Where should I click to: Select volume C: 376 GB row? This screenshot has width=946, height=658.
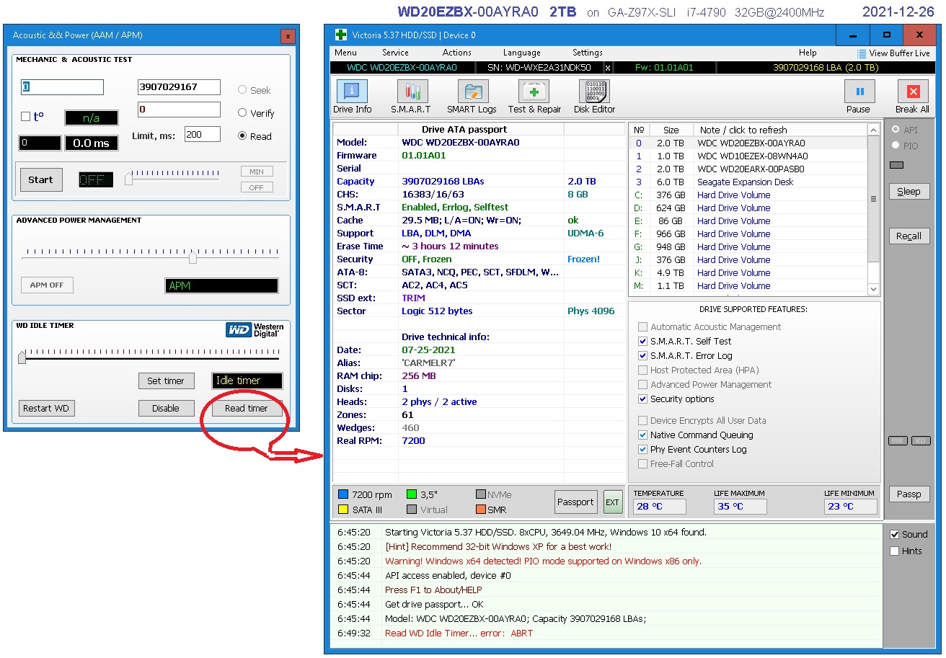click(x=748, y=195)
